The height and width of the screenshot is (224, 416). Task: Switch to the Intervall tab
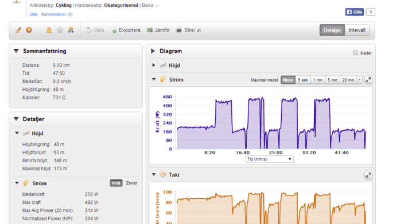(x=357, y=30)
